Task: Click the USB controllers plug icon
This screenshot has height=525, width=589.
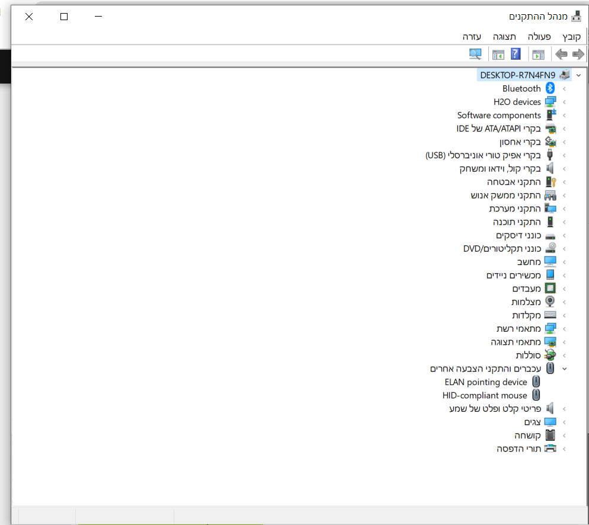Action: 550,155
